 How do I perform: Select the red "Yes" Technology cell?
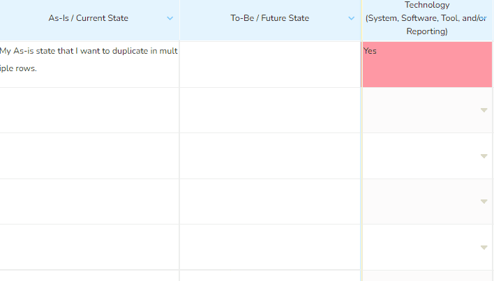(x=427, y=65)
